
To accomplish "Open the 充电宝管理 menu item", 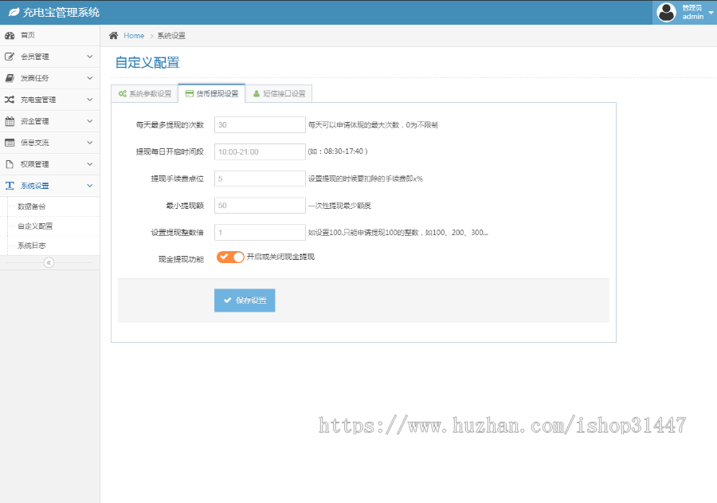I will click(x=50, y=100).
